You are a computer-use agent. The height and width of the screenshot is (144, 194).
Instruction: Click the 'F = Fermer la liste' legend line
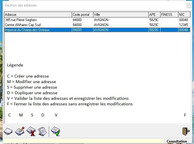tap(70, 104)
